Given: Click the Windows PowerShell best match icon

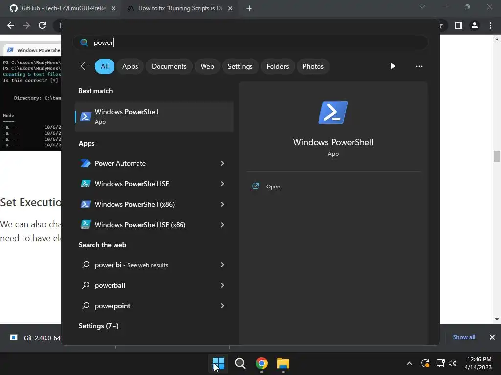Looking at the screenshot, I should click(x=85, y=116).
